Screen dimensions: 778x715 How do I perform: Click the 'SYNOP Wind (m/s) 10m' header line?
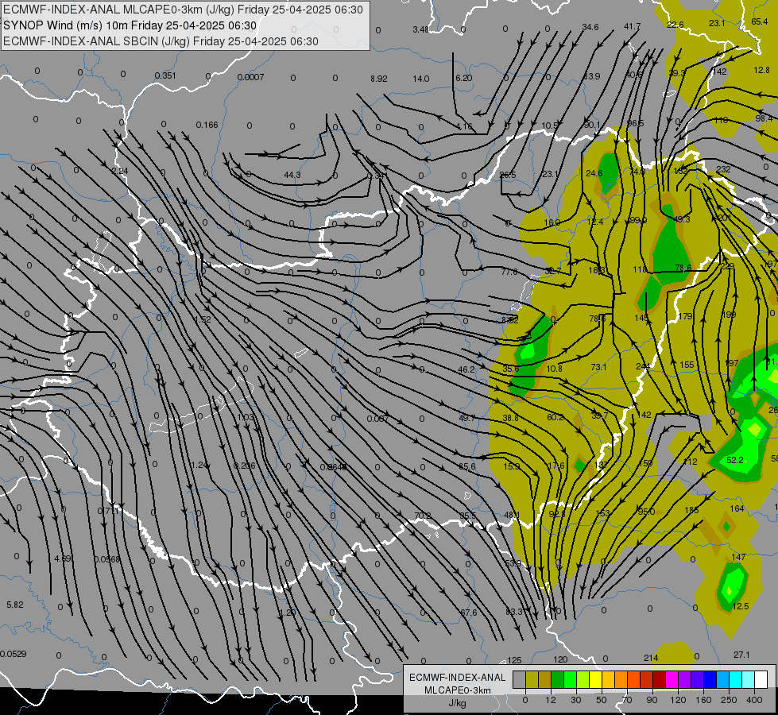[x=130, y=25]
